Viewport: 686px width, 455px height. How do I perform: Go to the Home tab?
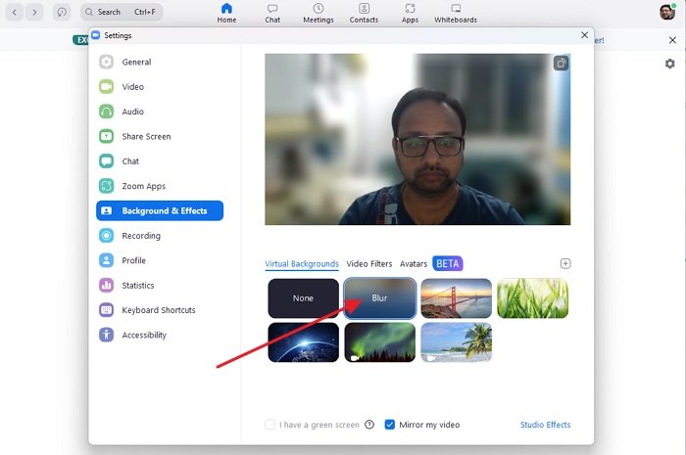click(x=226, y=13)
